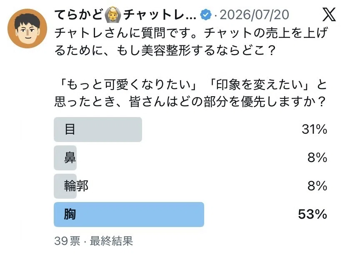Click the 最終結果 final results label
The image size is (345, 257).
pos(111,241)
